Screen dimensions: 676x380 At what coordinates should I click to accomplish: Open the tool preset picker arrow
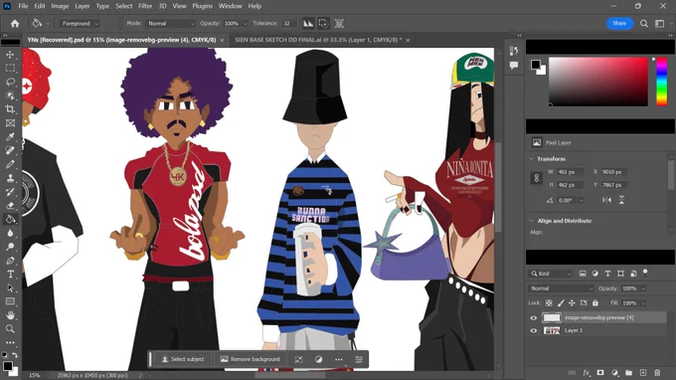click(48, 24)
